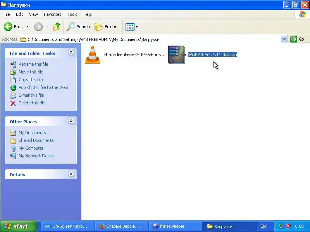This screenshot has width=310, height=232.
Task: Click the My Documents folder icon
Action: 13,133
